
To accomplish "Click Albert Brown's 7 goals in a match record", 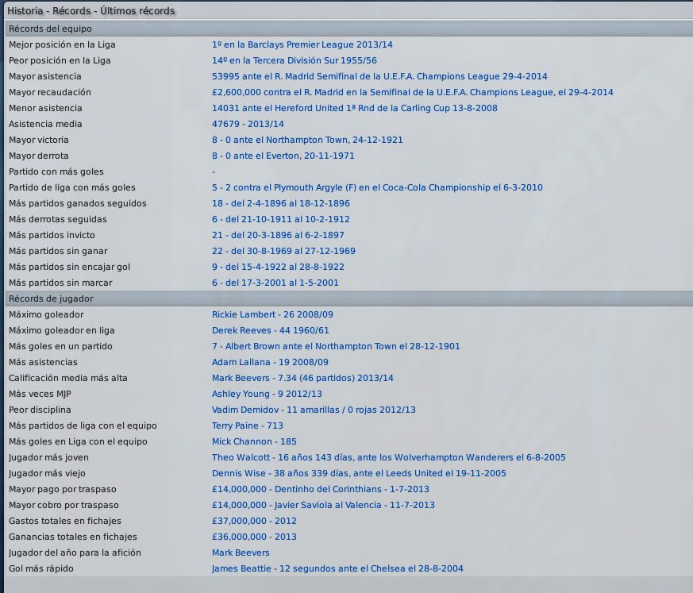I will 336,347.
